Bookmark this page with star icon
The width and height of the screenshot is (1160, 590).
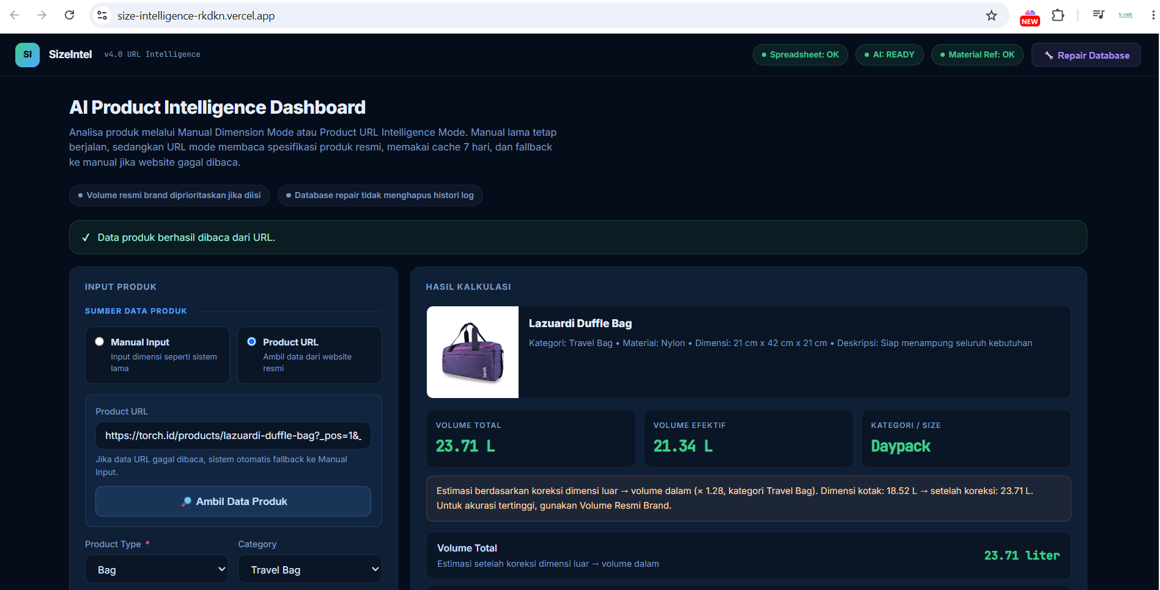(x=991, y=15)
